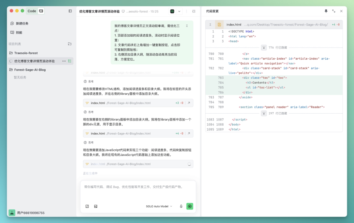Click the ul id toc-list diff line
Screen dimensions: 354x223
pos(274,87)
